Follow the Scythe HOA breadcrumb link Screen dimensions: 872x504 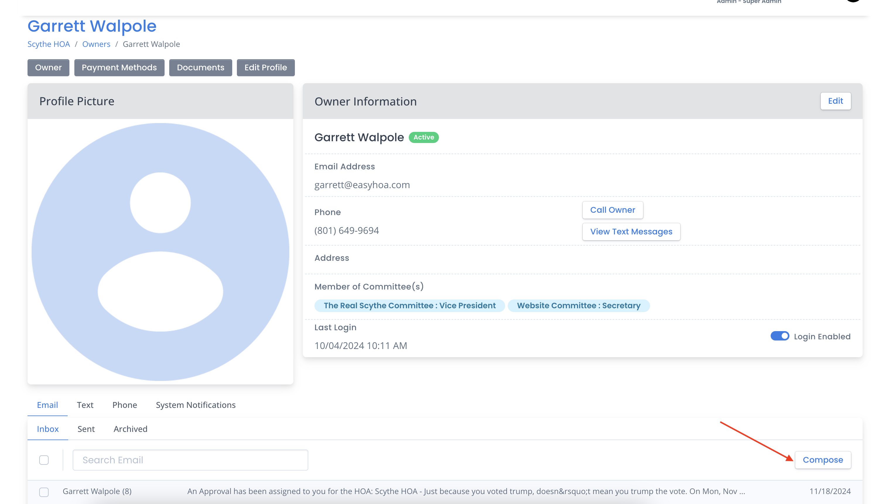click(x=48, y=44)
